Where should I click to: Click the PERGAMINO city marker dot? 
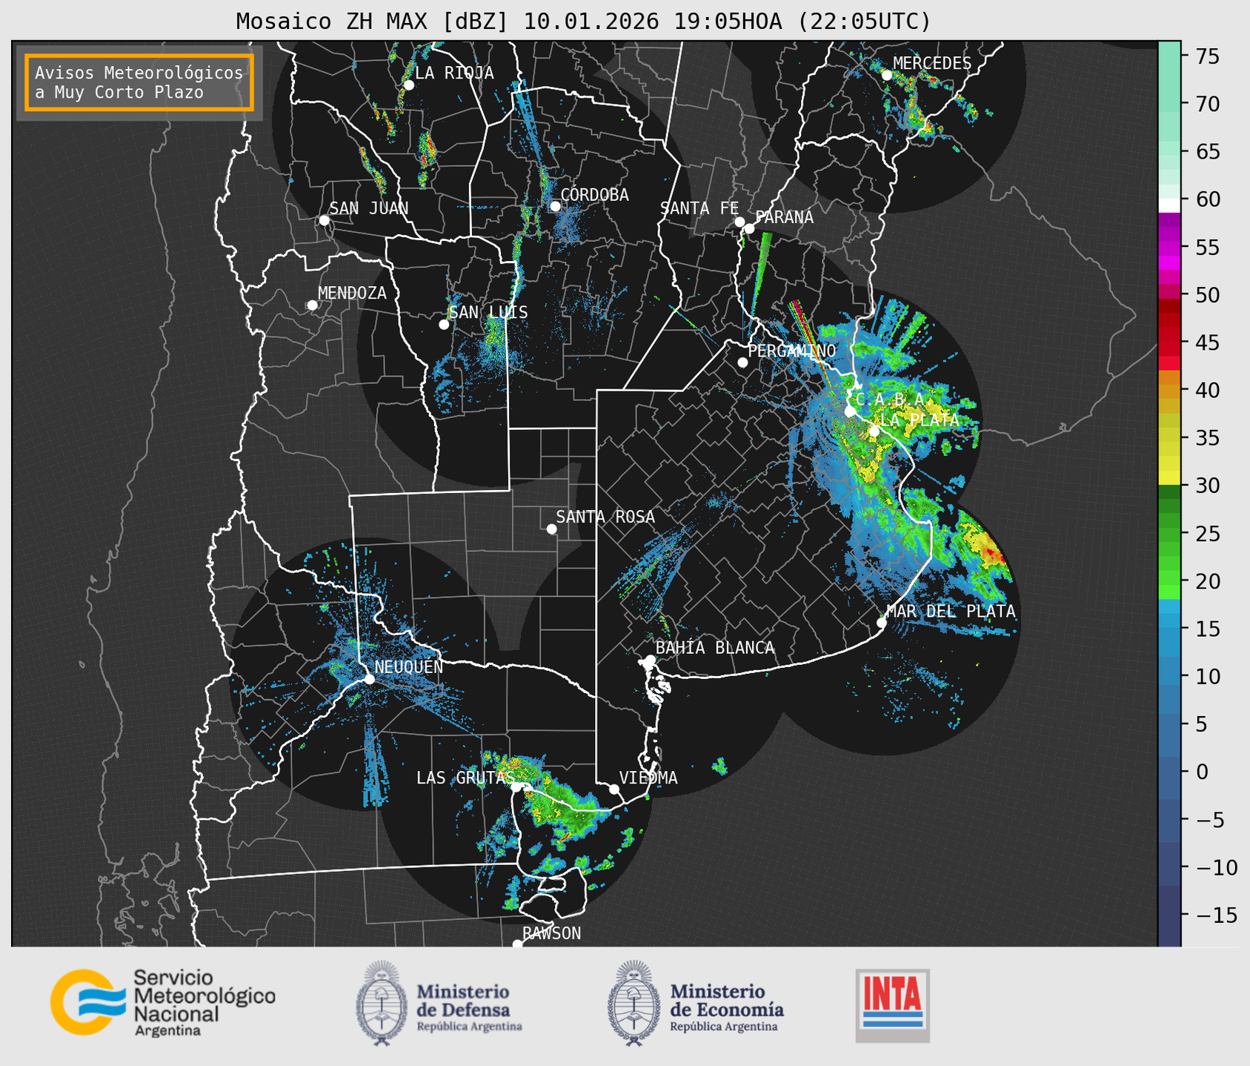pyautogui.click(x=742, y=362)
